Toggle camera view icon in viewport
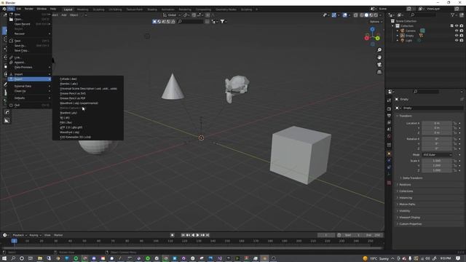 pos(379,65)
